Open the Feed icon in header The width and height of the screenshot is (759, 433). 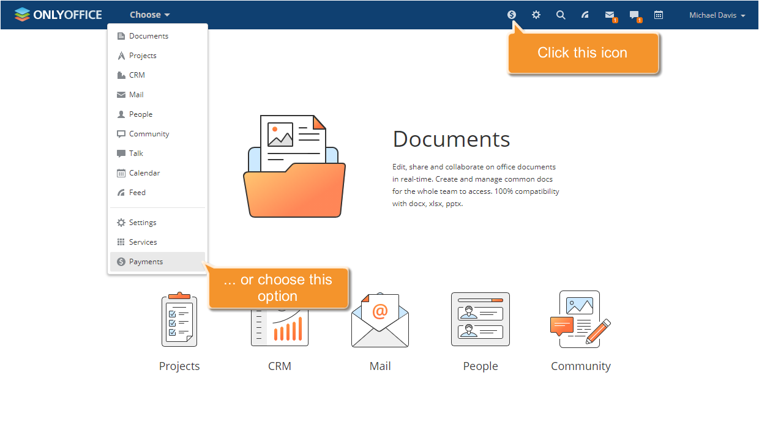(585, 15)
